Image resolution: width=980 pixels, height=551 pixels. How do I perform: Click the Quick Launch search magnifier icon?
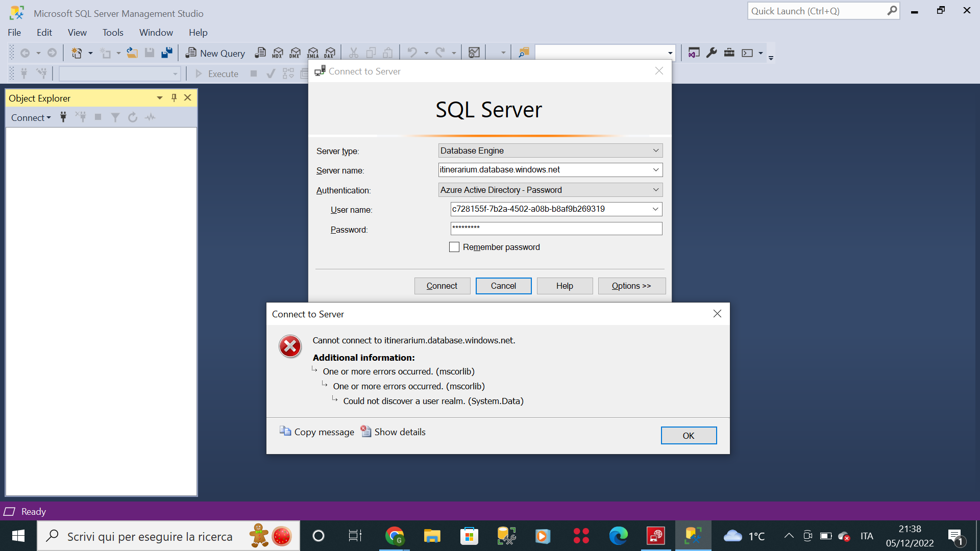point(892,11)
